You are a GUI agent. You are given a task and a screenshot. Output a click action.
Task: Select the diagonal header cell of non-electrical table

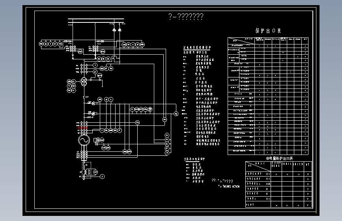coord(258,166)
